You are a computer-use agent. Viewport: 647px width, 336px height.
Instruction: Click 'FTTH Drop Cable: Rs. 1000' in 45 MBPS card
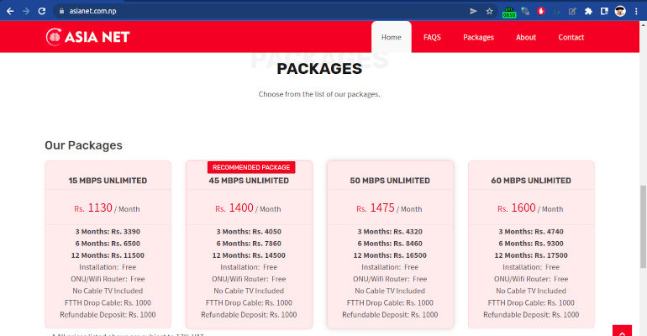pyautogui.click(x=249, y=302)
